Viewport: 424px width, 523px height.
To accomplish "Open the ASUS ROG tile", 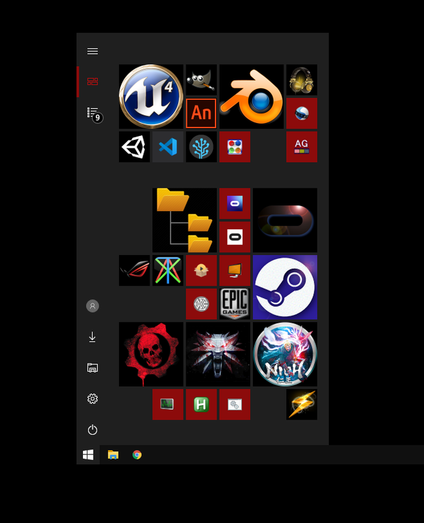I will (x=135, y=271).
